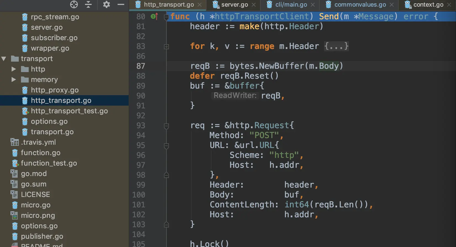Click line number 87 in gutter
456x247 pixels.
point(141,66)
